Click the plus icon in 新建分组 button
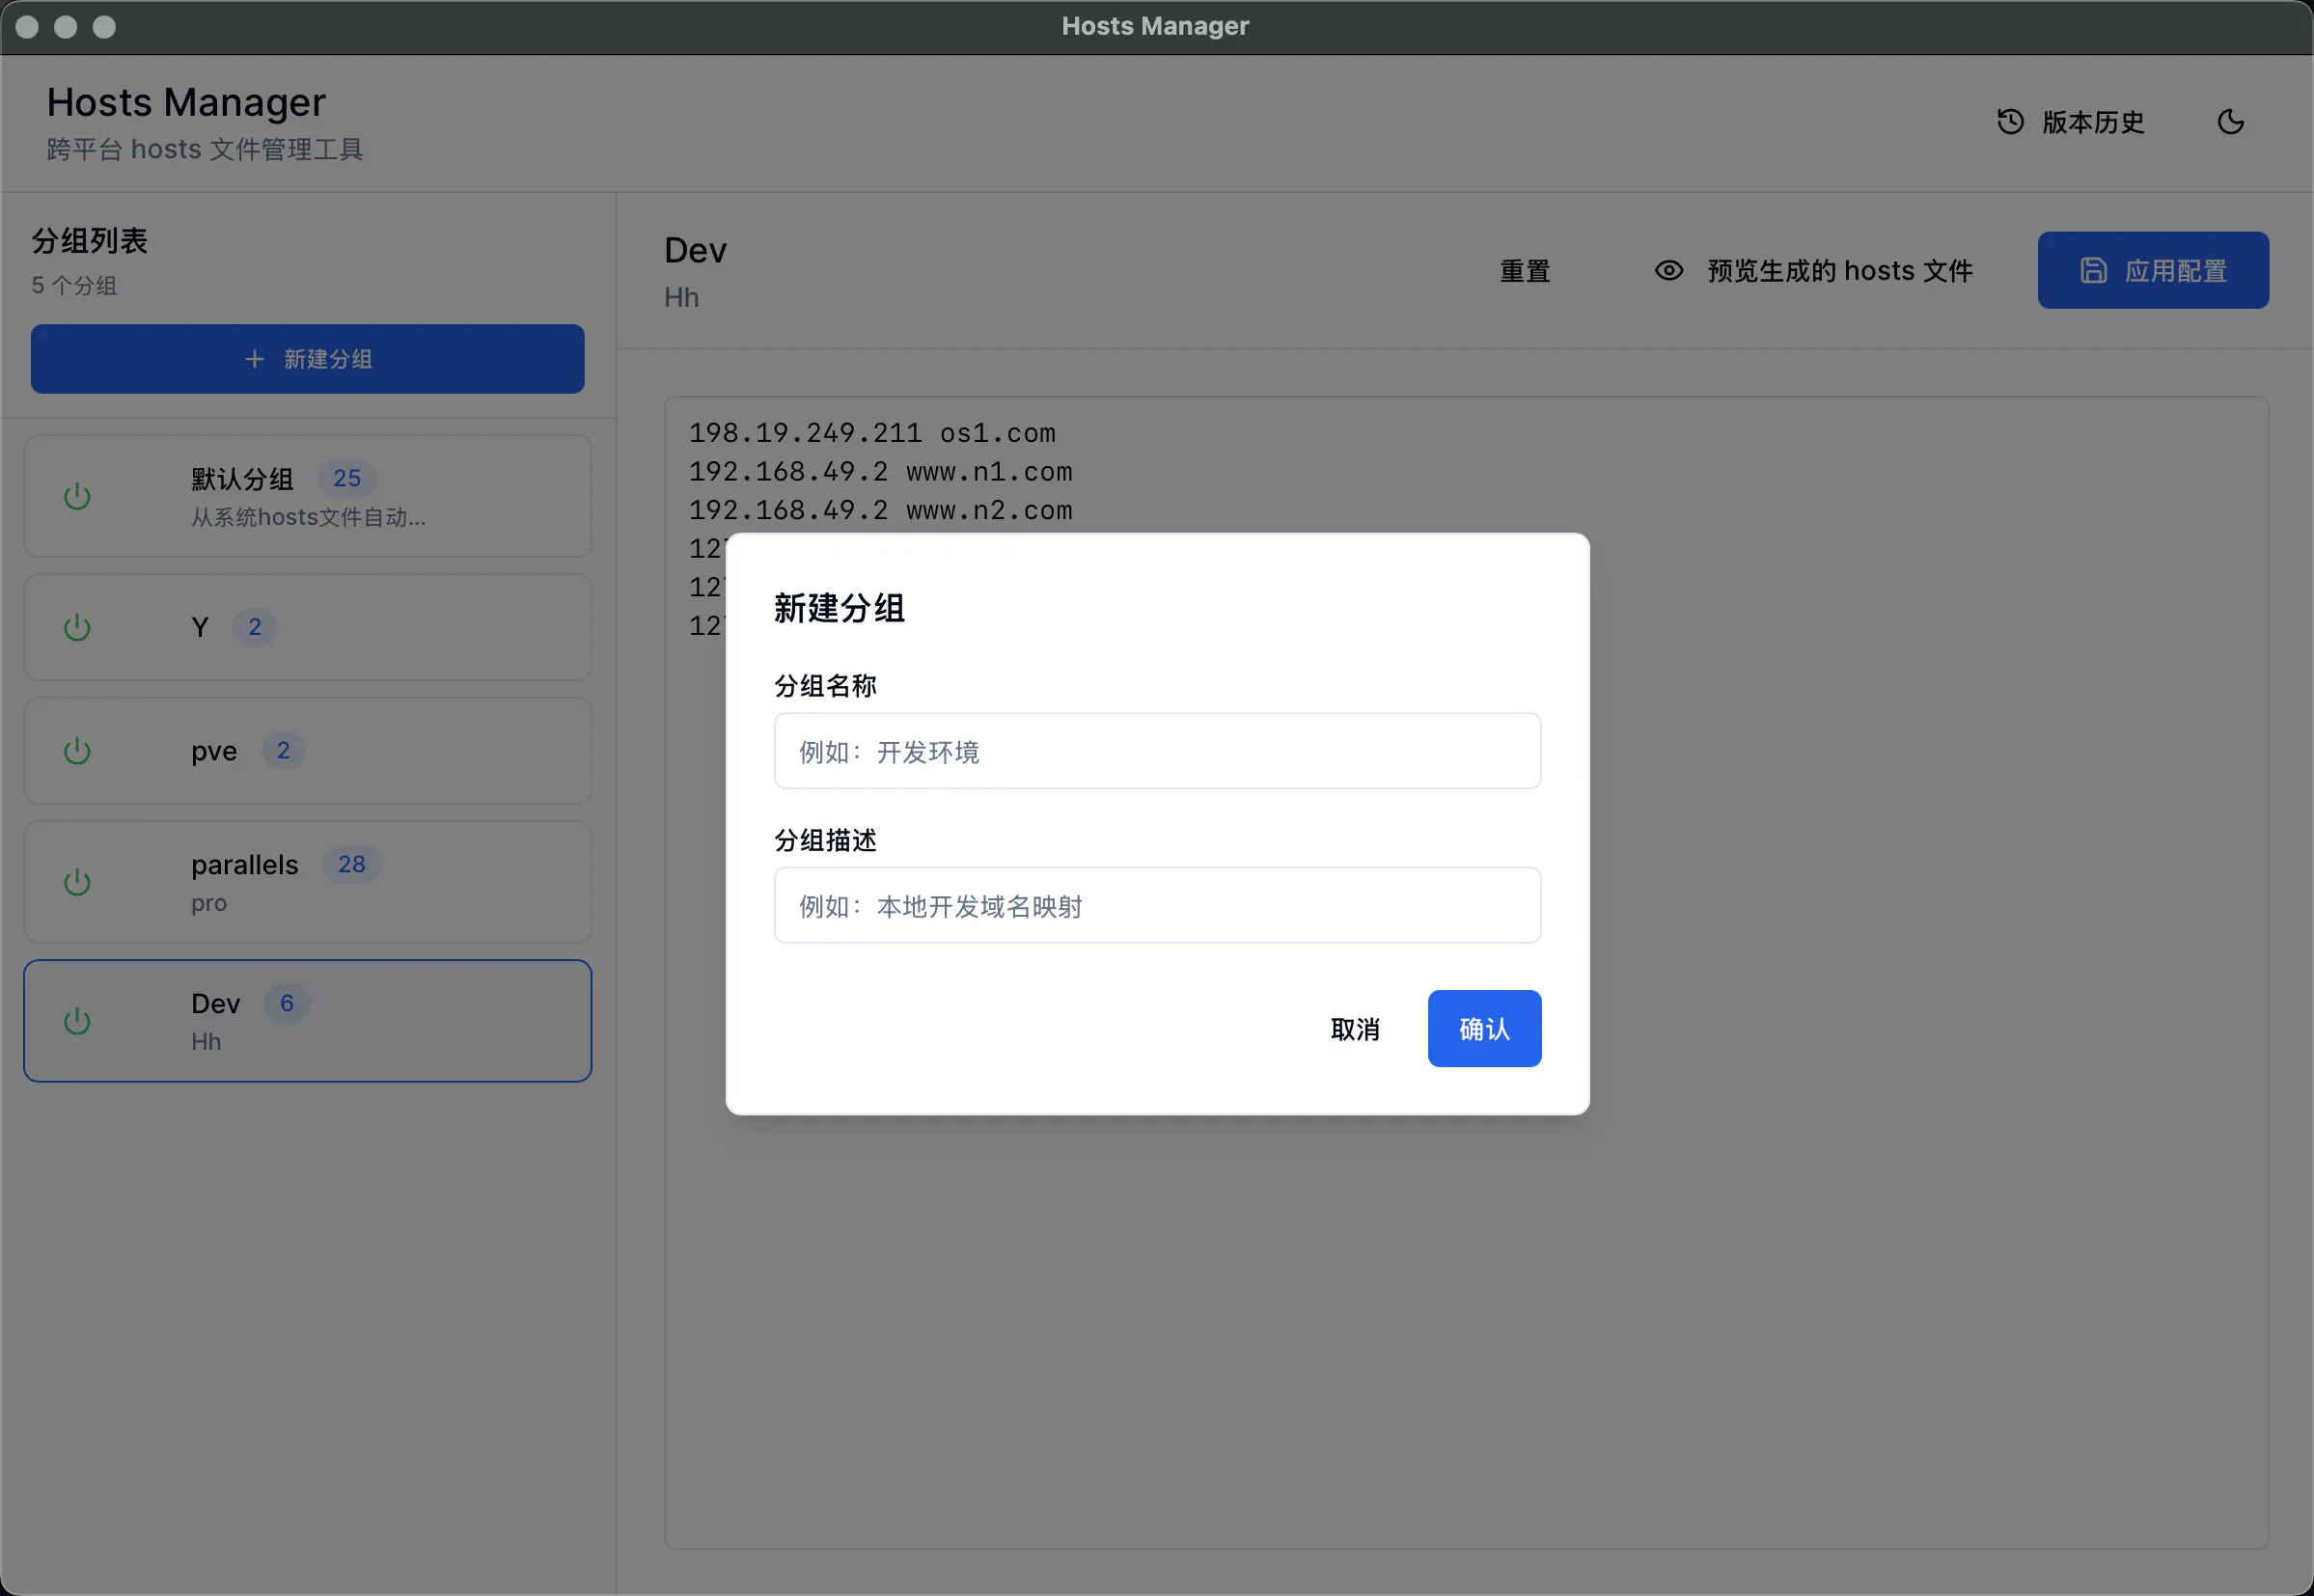The height and width of the screenshot is (1596, 2314). (255, 359)
